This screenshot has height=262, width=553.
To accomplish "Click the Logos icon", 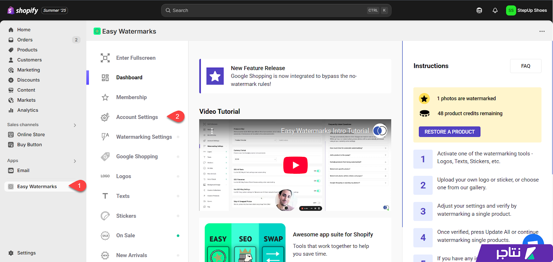I will click(x=105, y=176).
